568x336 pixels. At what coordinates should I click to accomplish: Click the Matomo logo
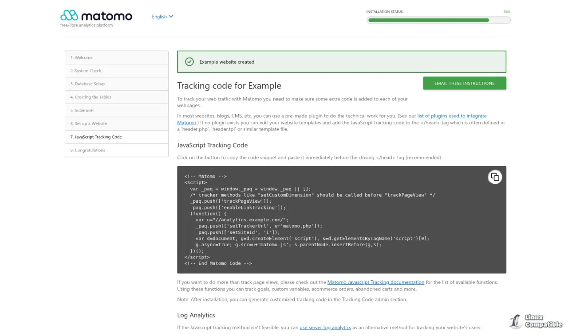[x=96, y=16]
